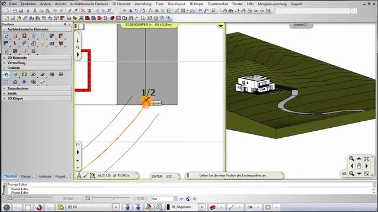The image size is (378, 212).
Task: Select the door tool in Toolbox
Action: click(x=24, y=36)
